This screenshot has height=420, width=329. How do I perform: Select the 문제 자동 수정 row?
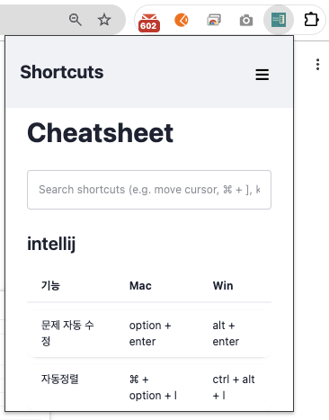click(149, 334)
